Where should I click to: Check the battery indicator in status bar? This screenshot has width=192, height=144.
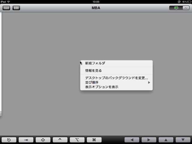[189, 2]
